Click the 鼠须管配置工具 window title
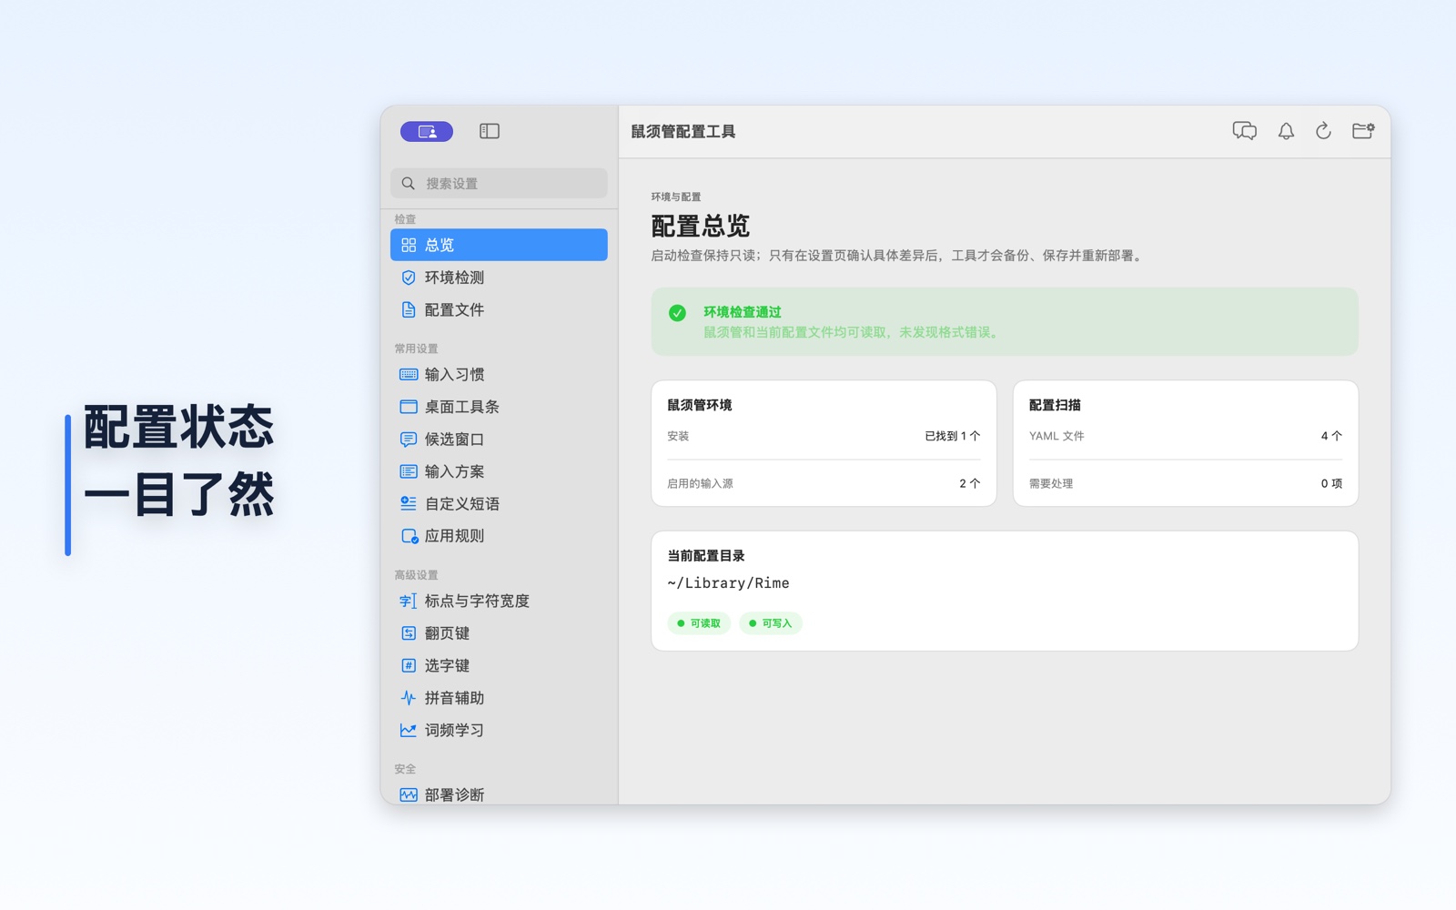 683,132
